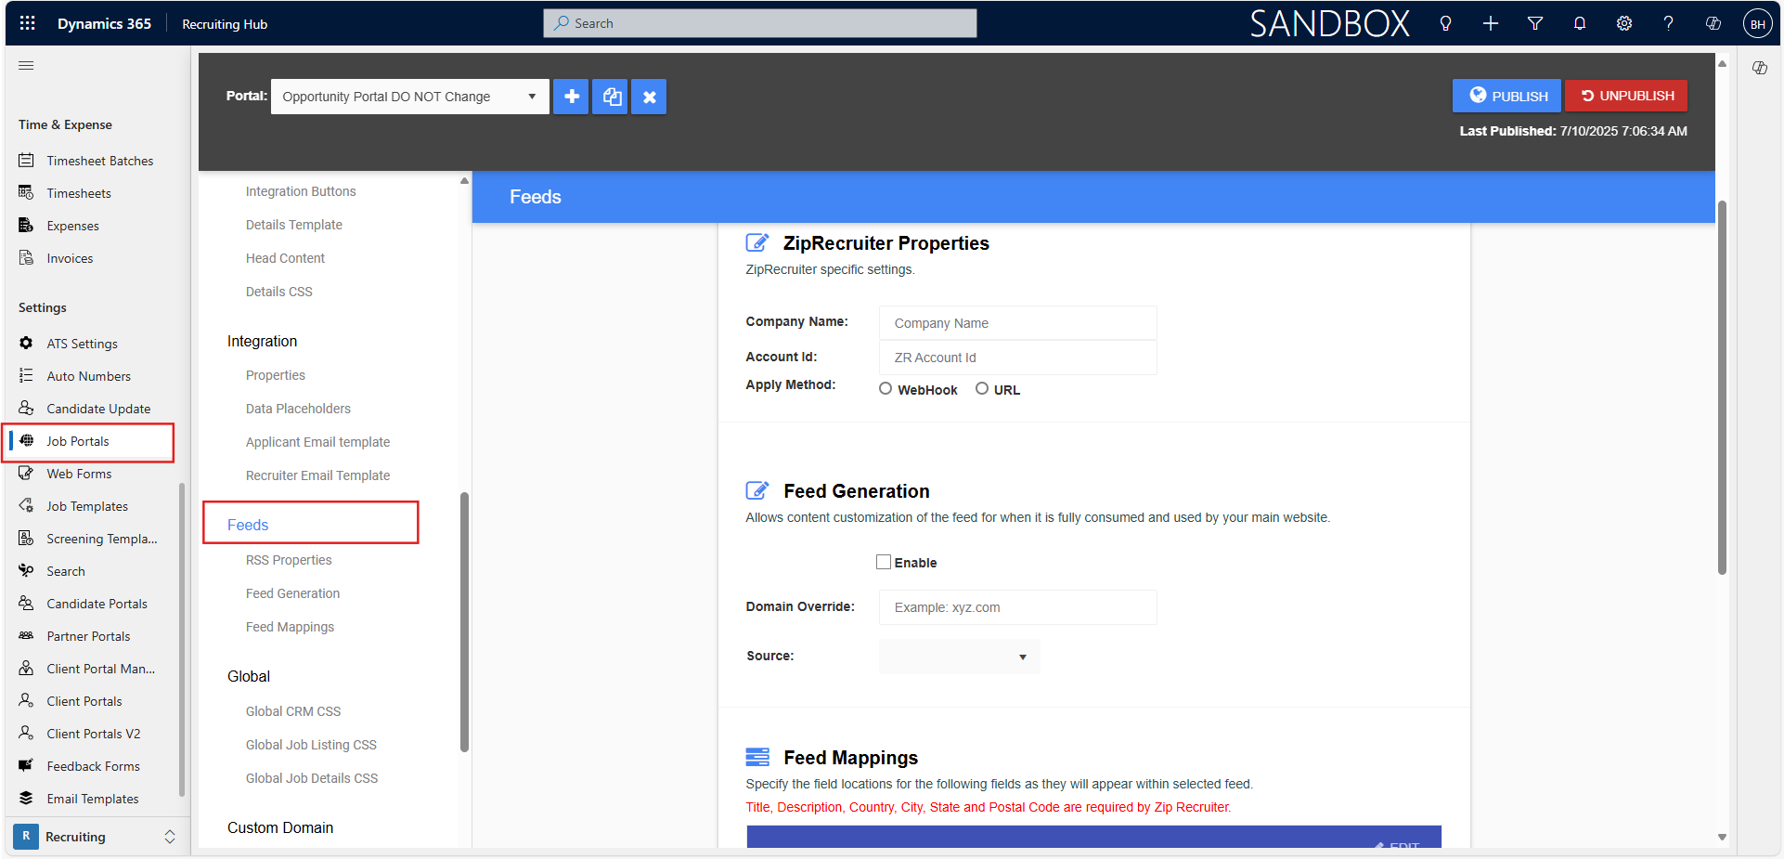Open the Portal selection dropdown

pyautogui.click(x=409, y=97)
